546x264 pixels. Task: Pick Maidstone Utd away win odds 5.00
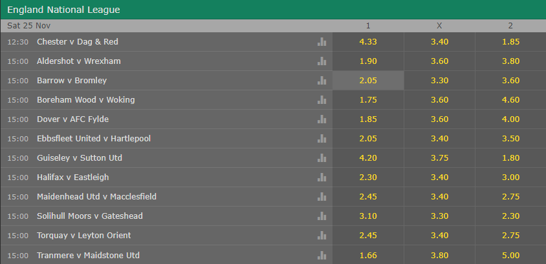coord(510,256)
